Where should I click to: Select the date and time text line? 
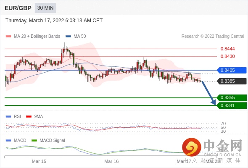[54, 21]
